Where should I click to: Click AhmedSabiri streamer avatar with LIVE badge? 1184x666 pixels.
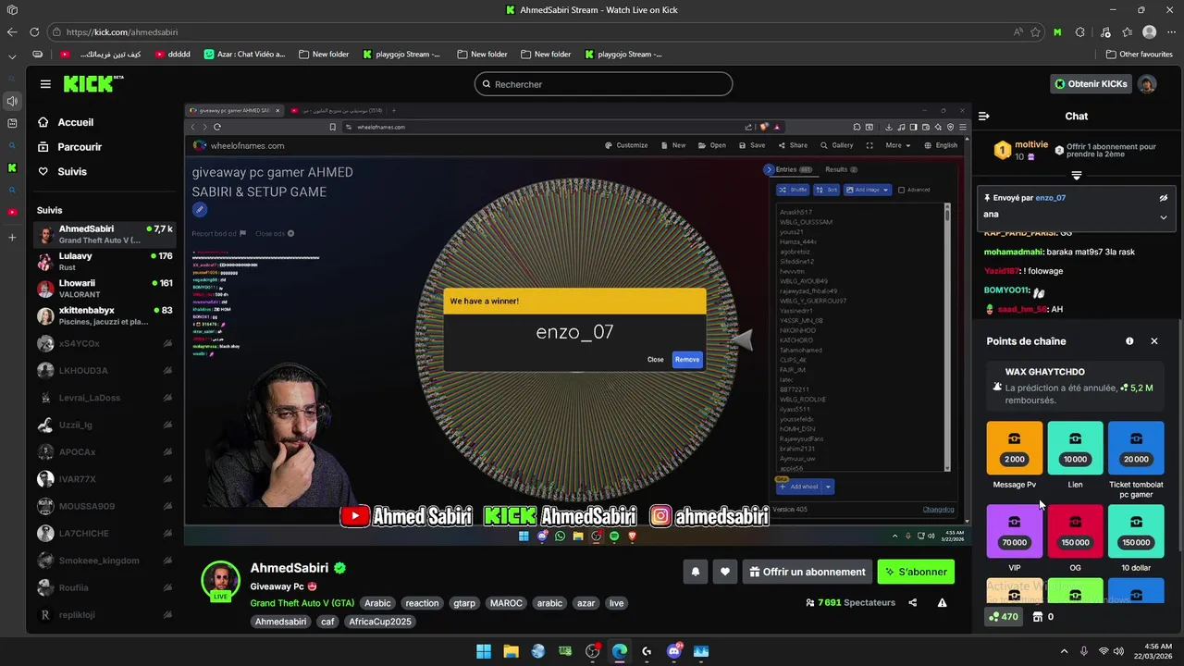tap(221, 581)
